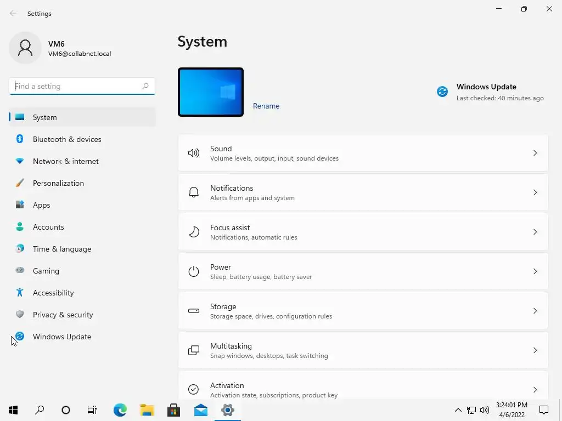Click the Power button icon
Screen dimensions: 562x421
[x=194, y=271]
